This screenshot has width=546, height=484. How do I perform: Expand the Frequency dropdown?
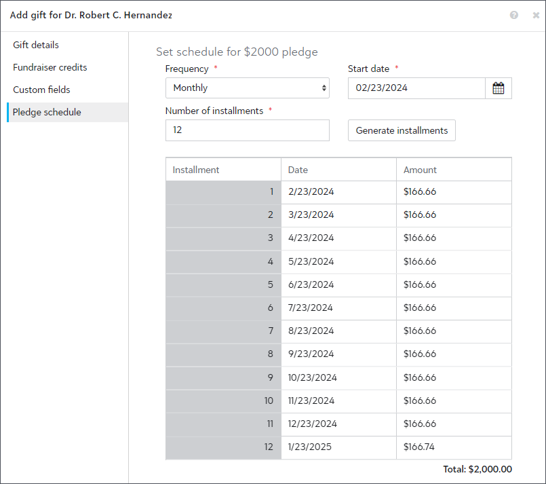click(247, 88)
